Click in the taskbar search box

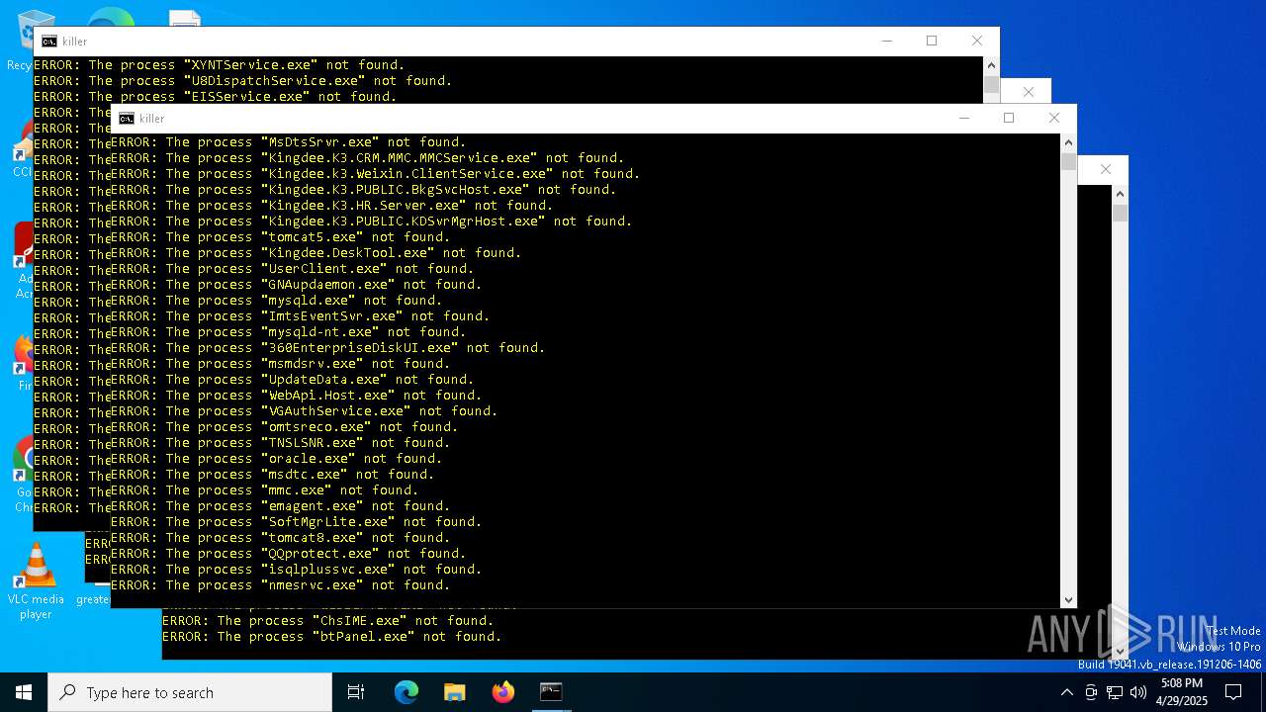(x=190, y=692)
